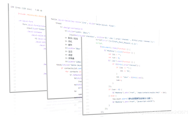
Task: Click the 'if contactsList.con' code line
Action: pyautogui.click(x=71, y=68)
